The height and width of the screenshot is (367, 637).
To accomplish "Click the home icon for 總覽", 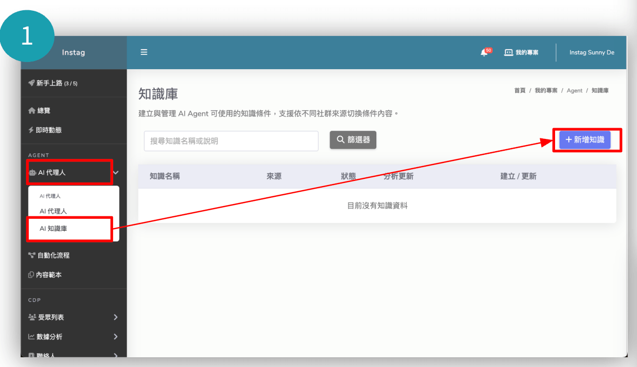I will (x=32, y=111).
